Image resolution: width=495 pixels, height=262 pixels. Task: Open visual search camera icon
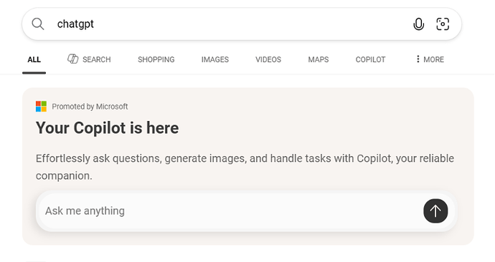443,24
